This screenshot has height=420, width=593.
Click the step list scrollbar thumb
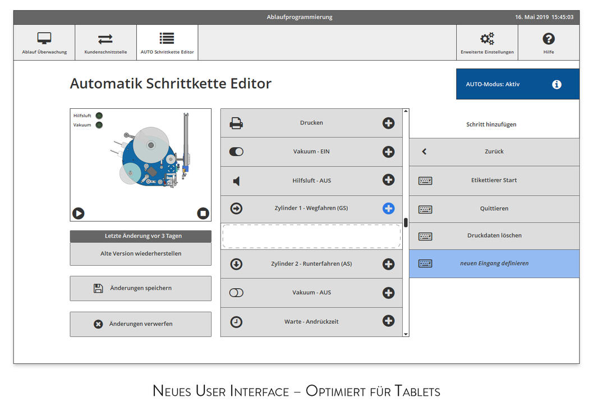[406, 222]
